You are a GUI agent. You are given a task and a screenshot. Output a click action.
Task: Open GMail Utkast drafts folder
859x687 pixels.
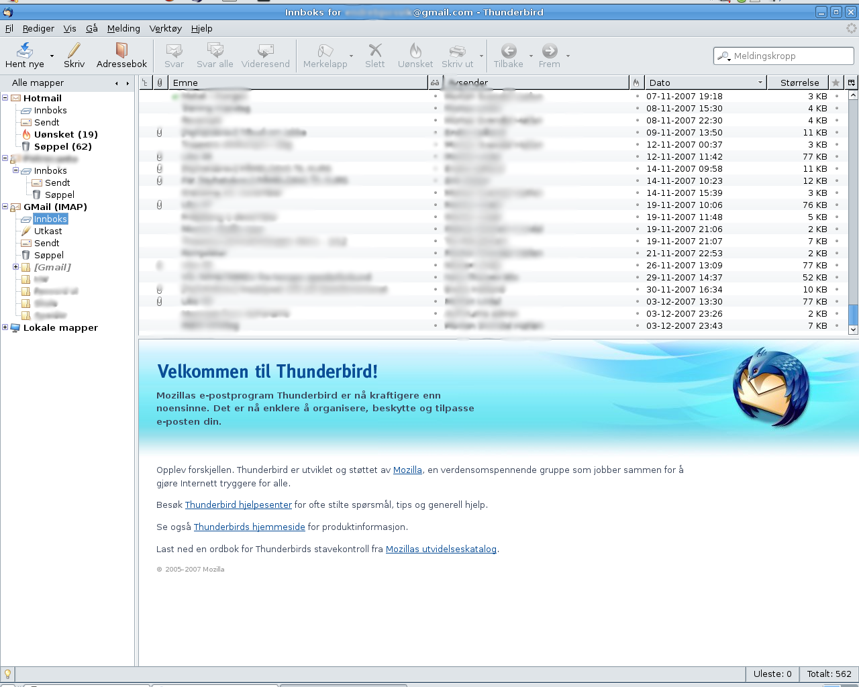pos(48,231)
